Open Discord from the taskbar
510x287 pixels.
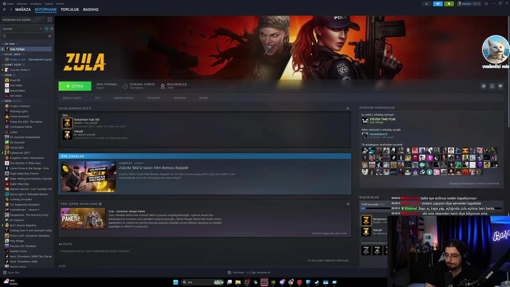click(x=282, y=282)
